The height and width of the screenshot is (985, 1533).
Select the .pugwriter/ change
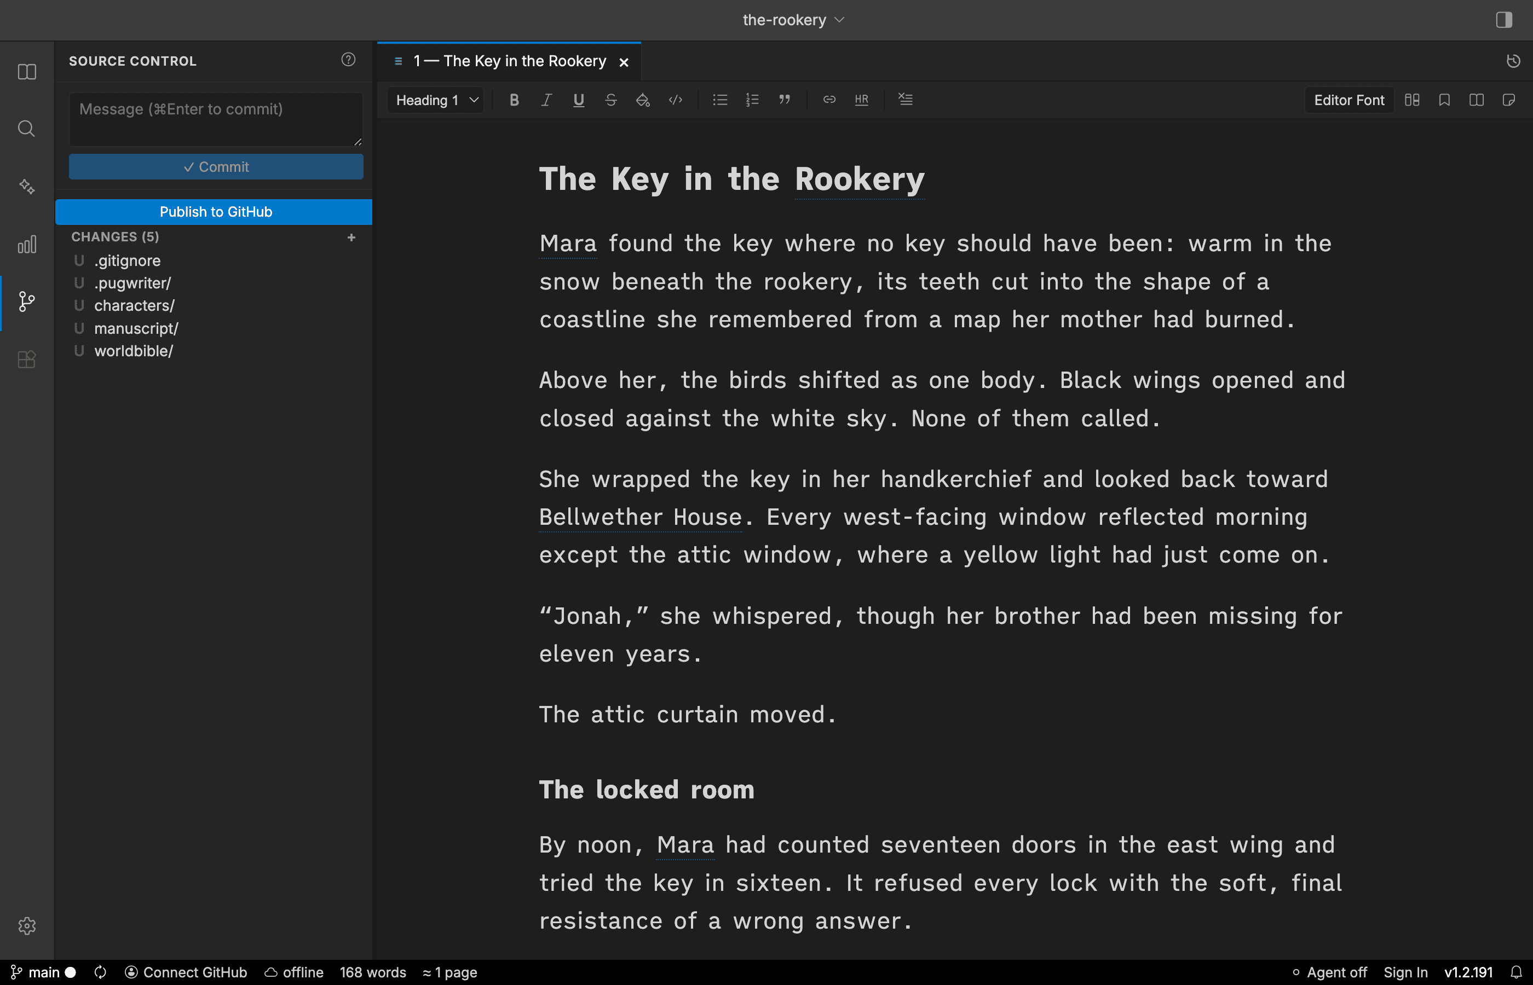click(x=214, y=283)
